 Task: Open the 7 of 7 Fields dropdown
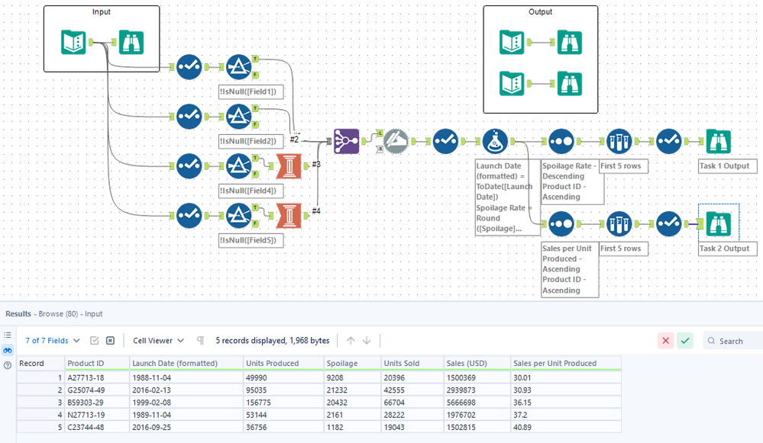tap(53, 341)
